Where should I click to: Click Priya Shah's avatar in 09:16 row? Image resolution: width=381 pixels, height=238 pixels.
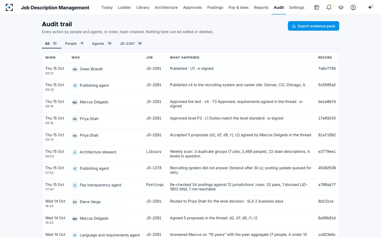75,119
